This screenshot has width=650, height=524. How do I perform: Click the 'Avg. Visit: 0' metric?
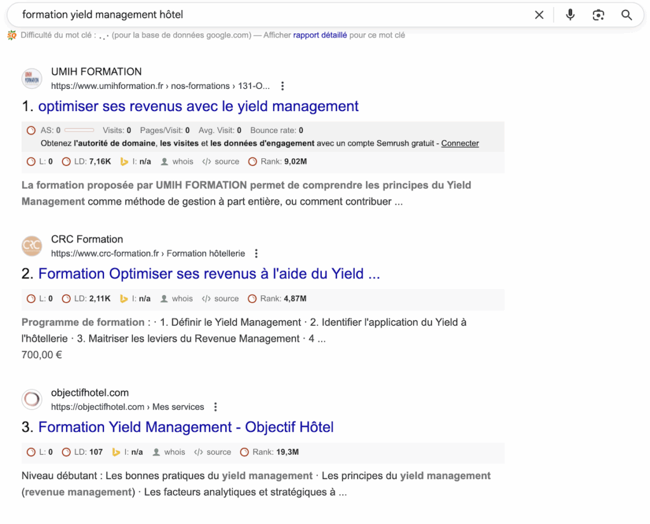point(220,131)
